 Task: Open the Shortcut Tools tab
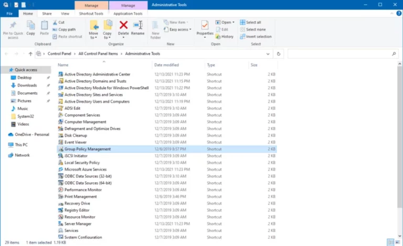91,14
